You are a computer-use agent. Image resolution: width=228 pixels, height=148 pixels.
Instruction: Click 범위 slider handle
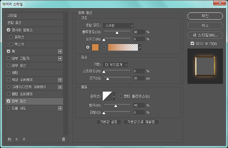(x=116, y=106)
